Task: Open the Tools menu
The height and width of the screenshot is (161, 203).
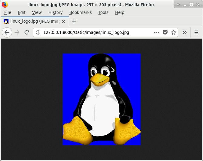Action: [x=103, y=12]
